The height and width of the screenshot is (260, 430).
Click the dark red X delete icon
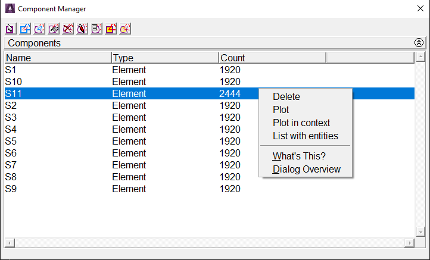pos(68,29)
